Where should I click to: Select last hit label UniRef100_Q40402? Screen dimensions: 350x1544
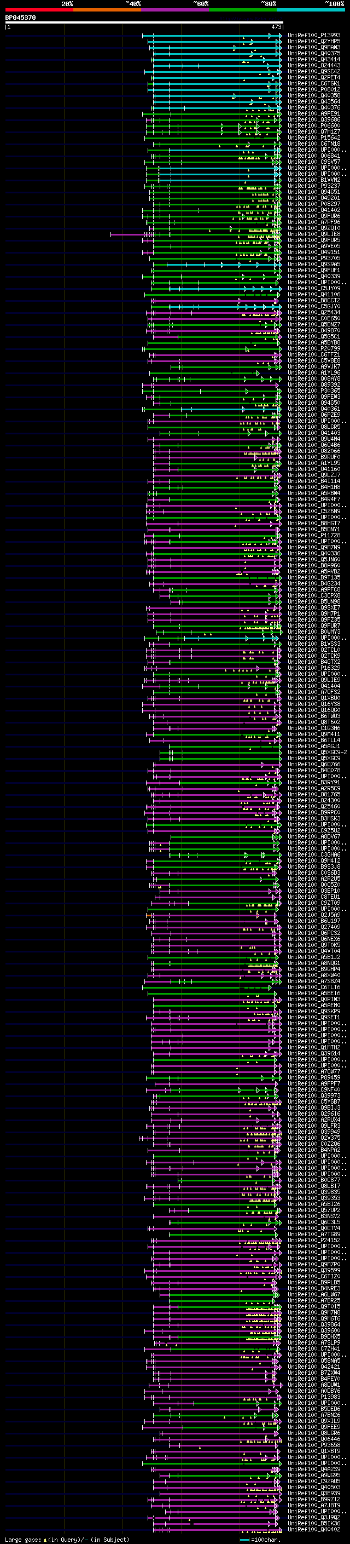[x=314, y=1529]
